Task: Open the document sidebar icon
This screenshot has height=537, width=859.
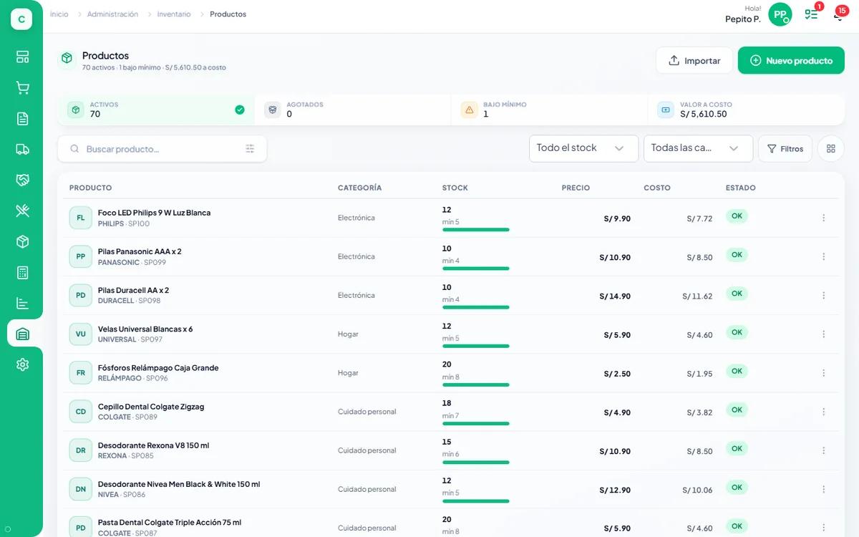Action: tap(22, 119)
